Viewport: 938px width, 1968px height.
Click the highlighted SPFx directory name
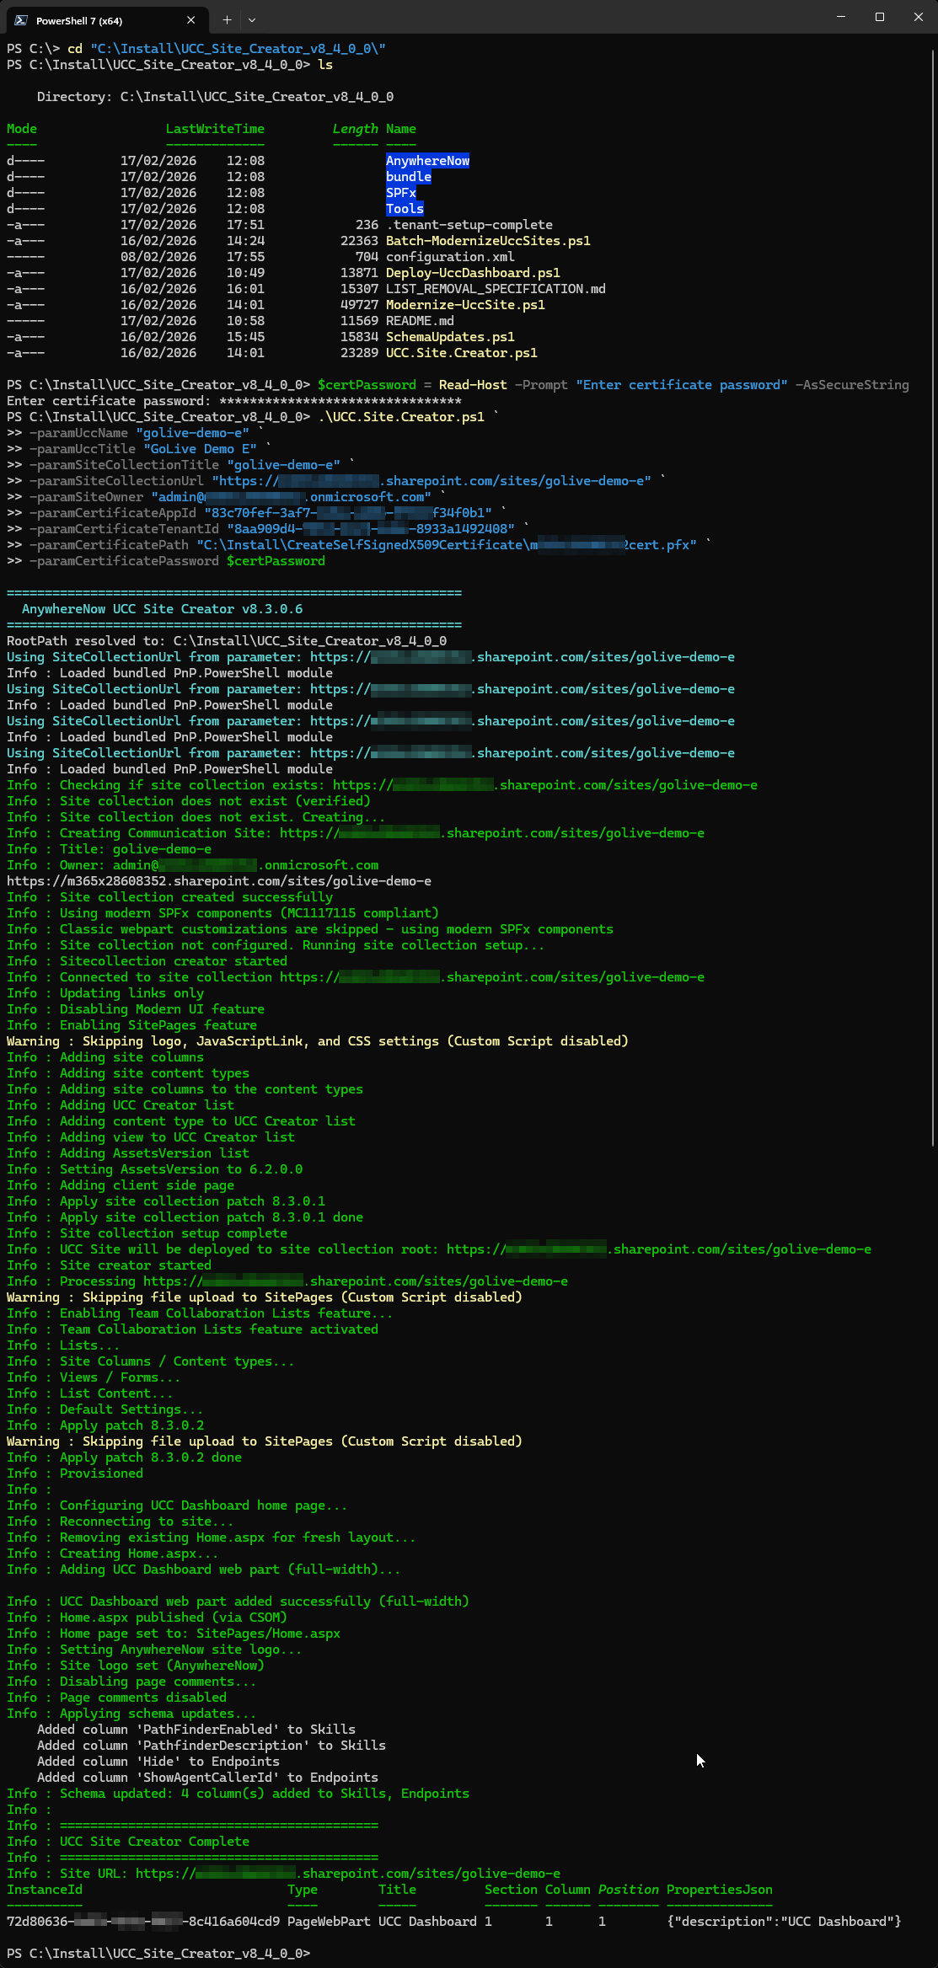(x=400, y=193)
